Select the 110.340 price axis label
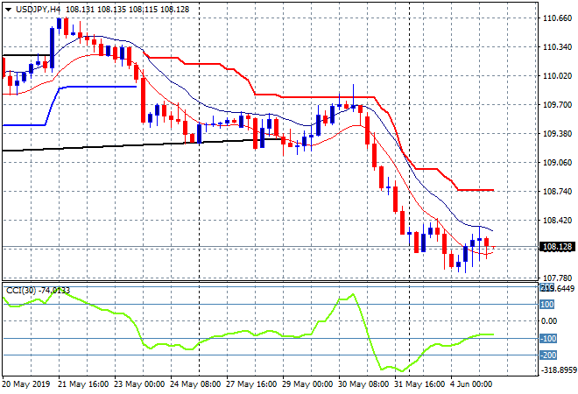The height and width of the screenshot is (394, 578). tap(557, 46)
